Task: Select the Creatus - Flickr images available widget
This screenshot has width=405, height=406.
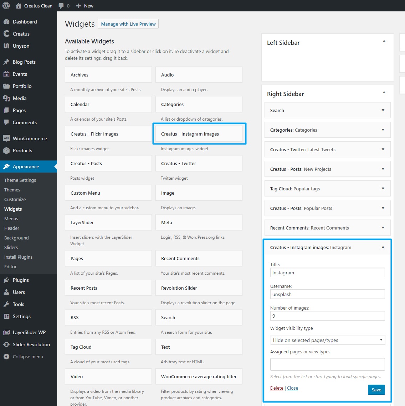Action: pos(108,134)
